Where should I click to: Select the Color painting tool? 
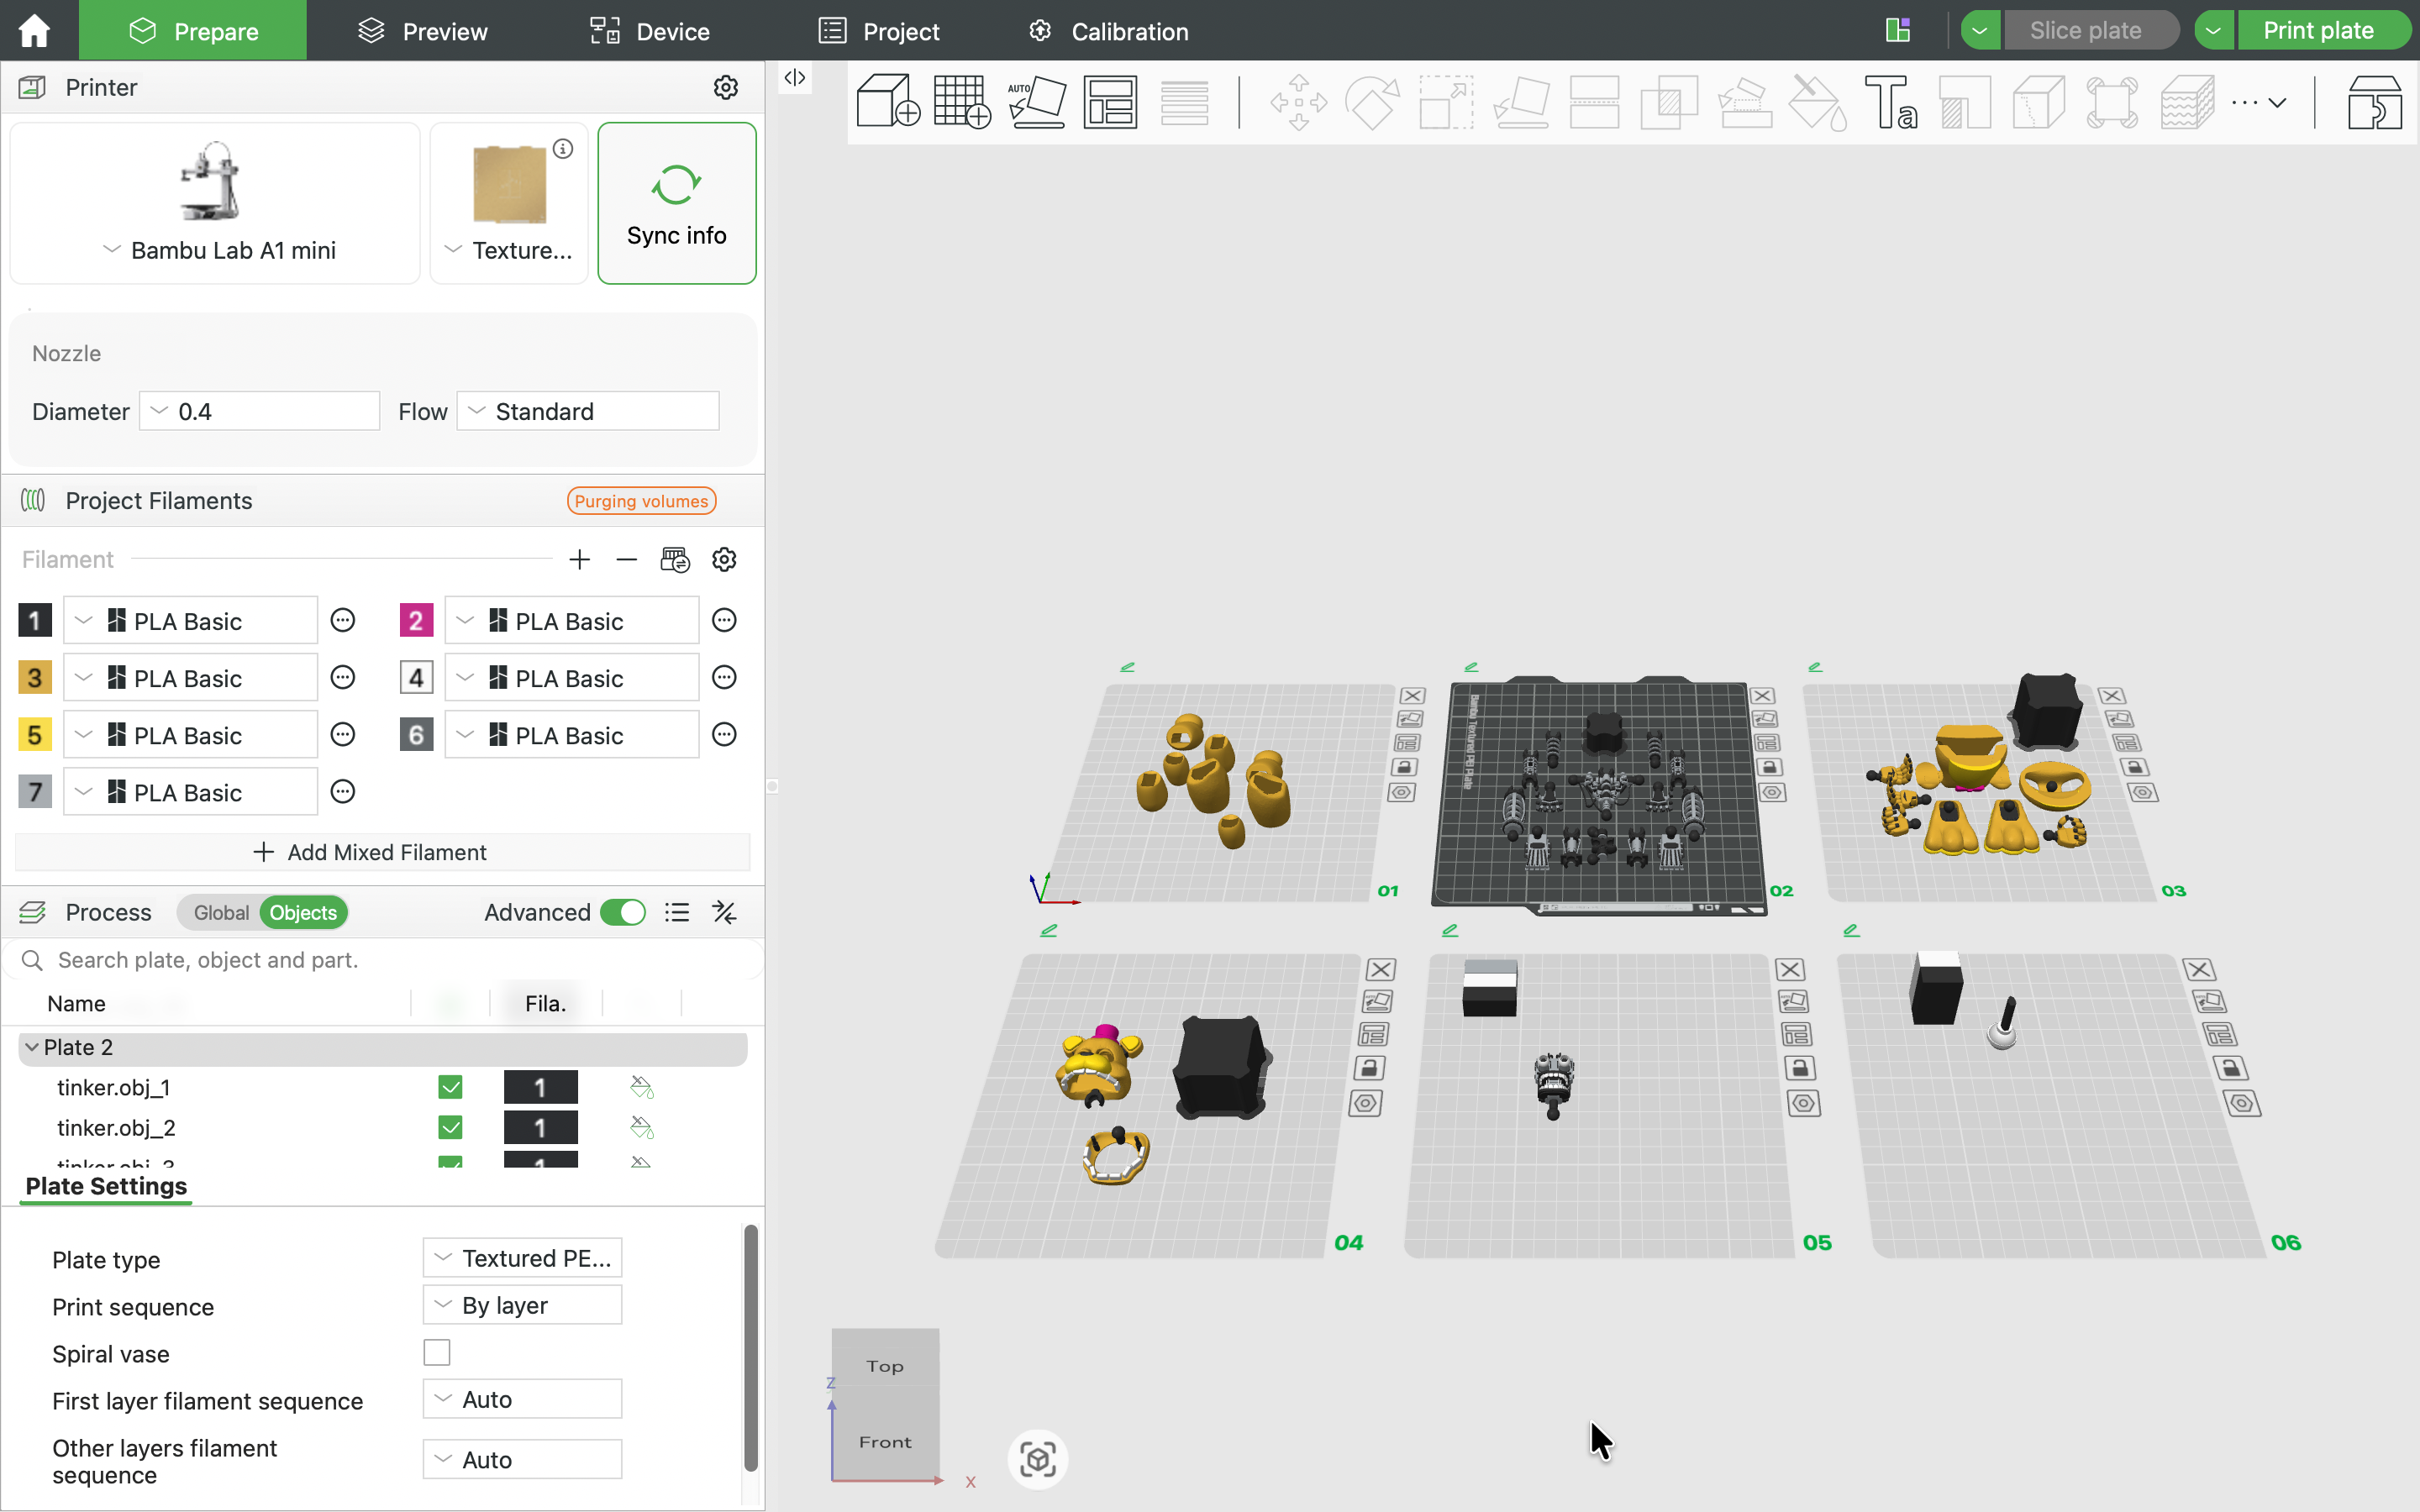tap(1818, 102)
